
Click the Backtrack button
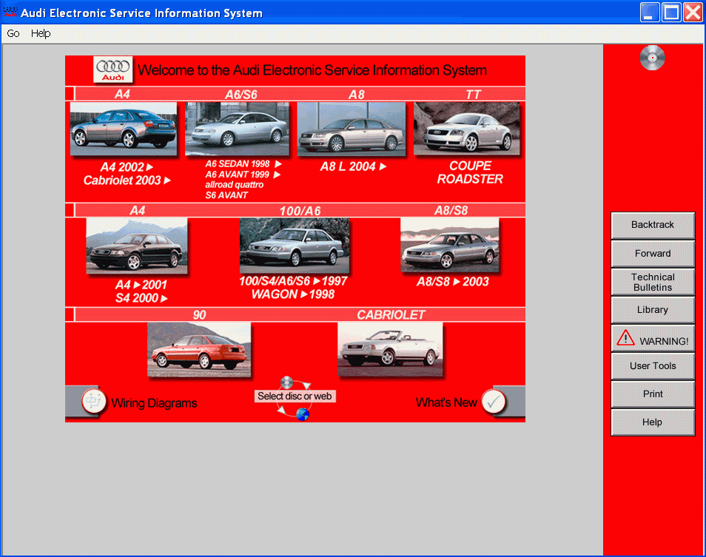click(653, 225)
